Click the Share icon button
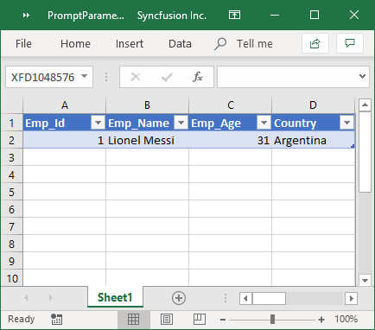Image resolution: width=375 pixels, height=330 pixels. [x=315, y=43]
